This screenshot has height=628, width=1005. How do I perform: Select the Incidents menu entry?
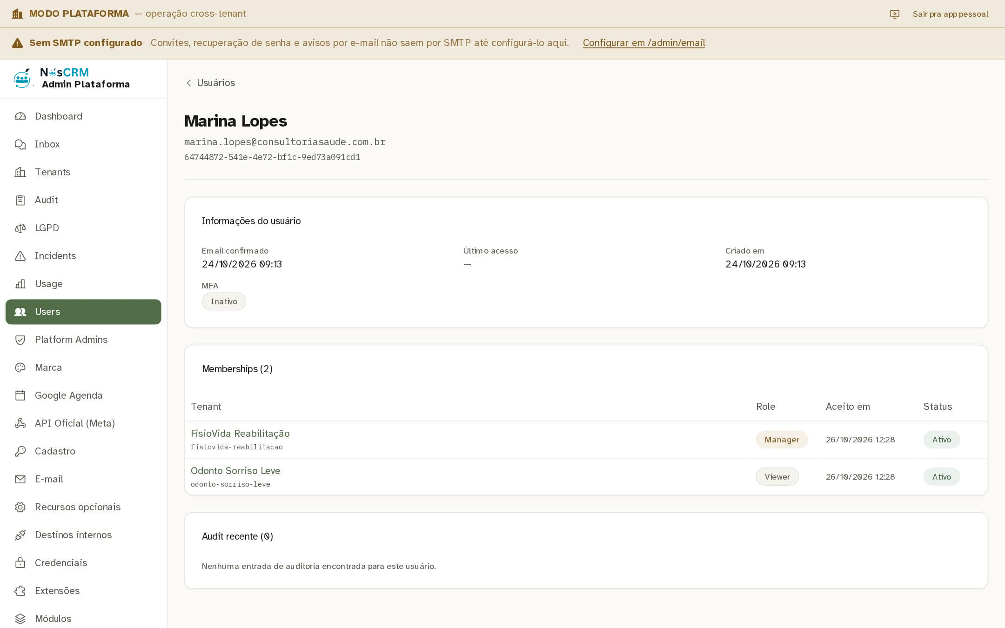pyautogui.click(x=83, y=256)
